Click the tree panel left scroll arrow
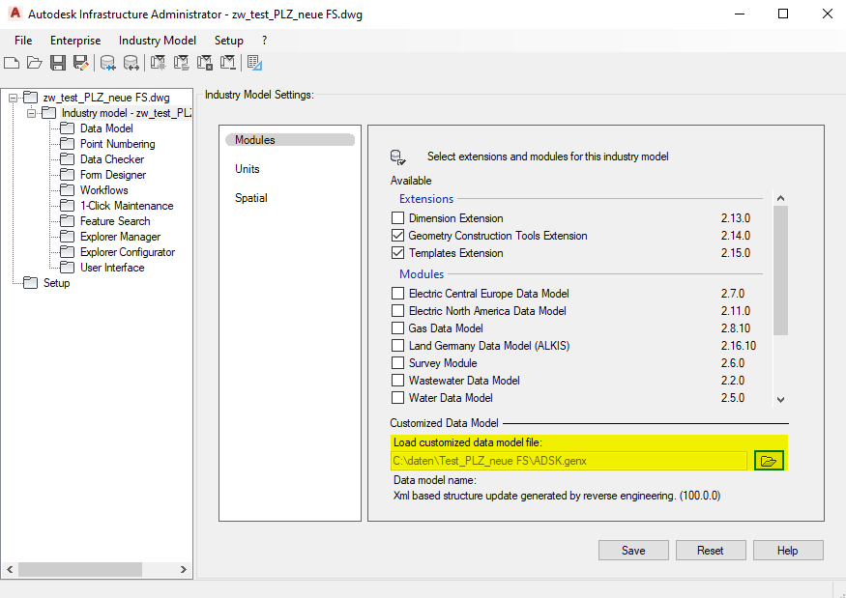This screenshot has width=846, height=598. tap(10, 569)
